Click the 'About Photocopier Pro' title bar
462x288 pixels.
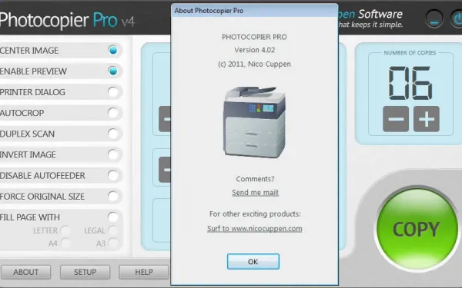click(x=255, y=11)
